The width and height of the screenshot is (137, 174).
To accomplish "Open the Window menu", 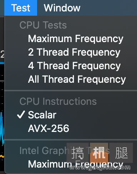I will 62,8.
